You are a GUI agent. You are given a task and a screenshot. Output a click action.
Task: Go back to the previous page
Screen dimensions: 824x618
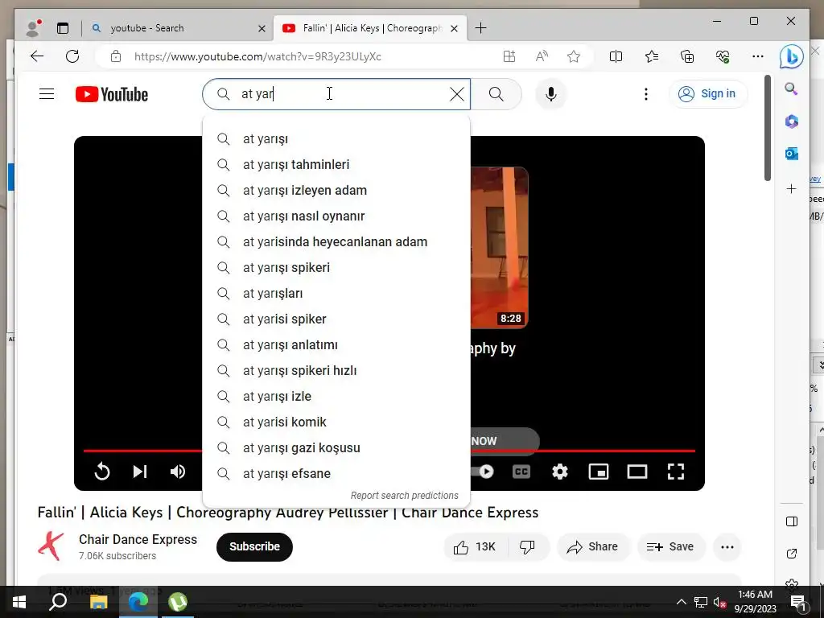(37, 56)
